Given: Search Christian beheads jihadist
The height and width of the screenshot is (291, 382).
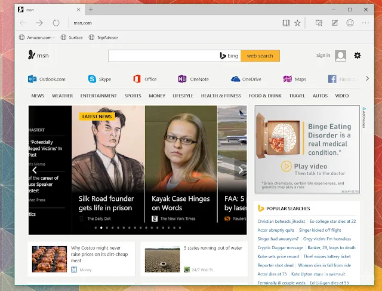Looking at the screenshot, I should click(281, 221).
